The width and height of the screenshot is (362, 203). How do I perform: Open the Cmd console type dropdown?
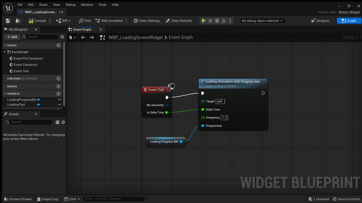[x=72, y=199]
